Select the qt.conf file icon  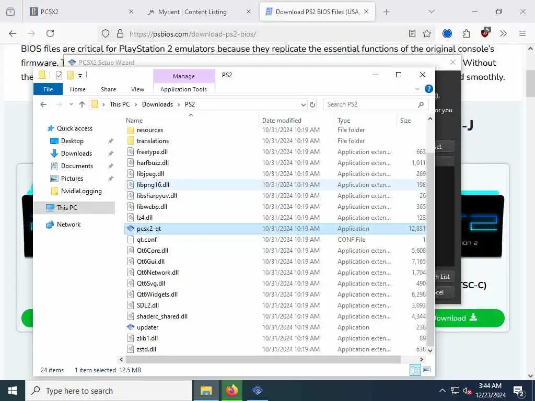pos(130,239)
